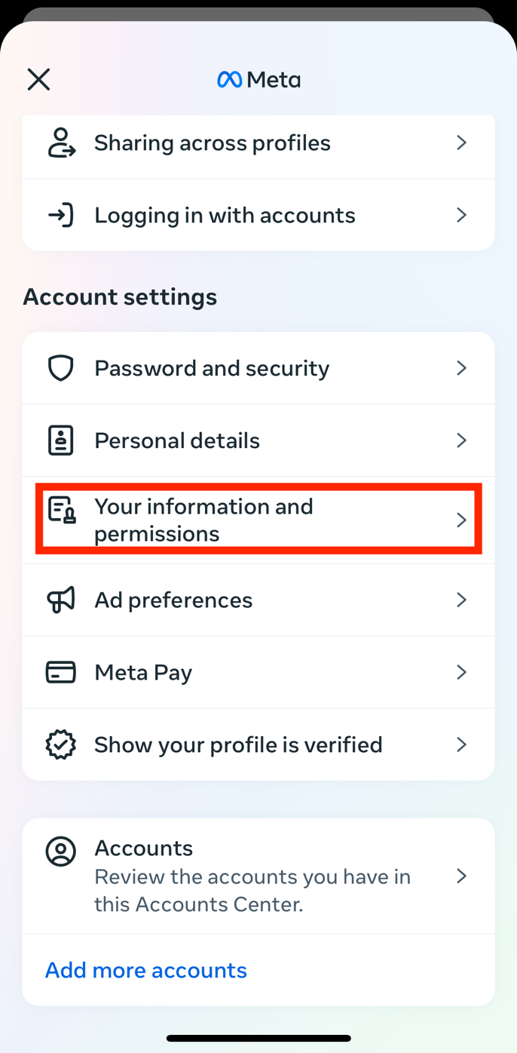Select Show your profile is verified
The width and height of the screenshot is (517, 1053).
click(238, 744)
